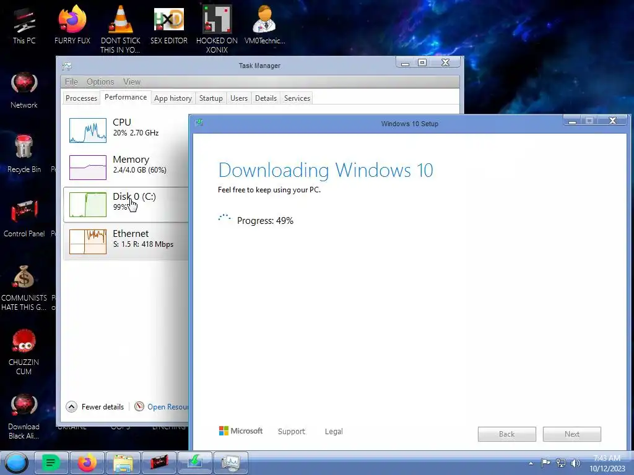Select the Disk 0 (C:) performance item
The image size is (634, 475).
pos(126,204)
